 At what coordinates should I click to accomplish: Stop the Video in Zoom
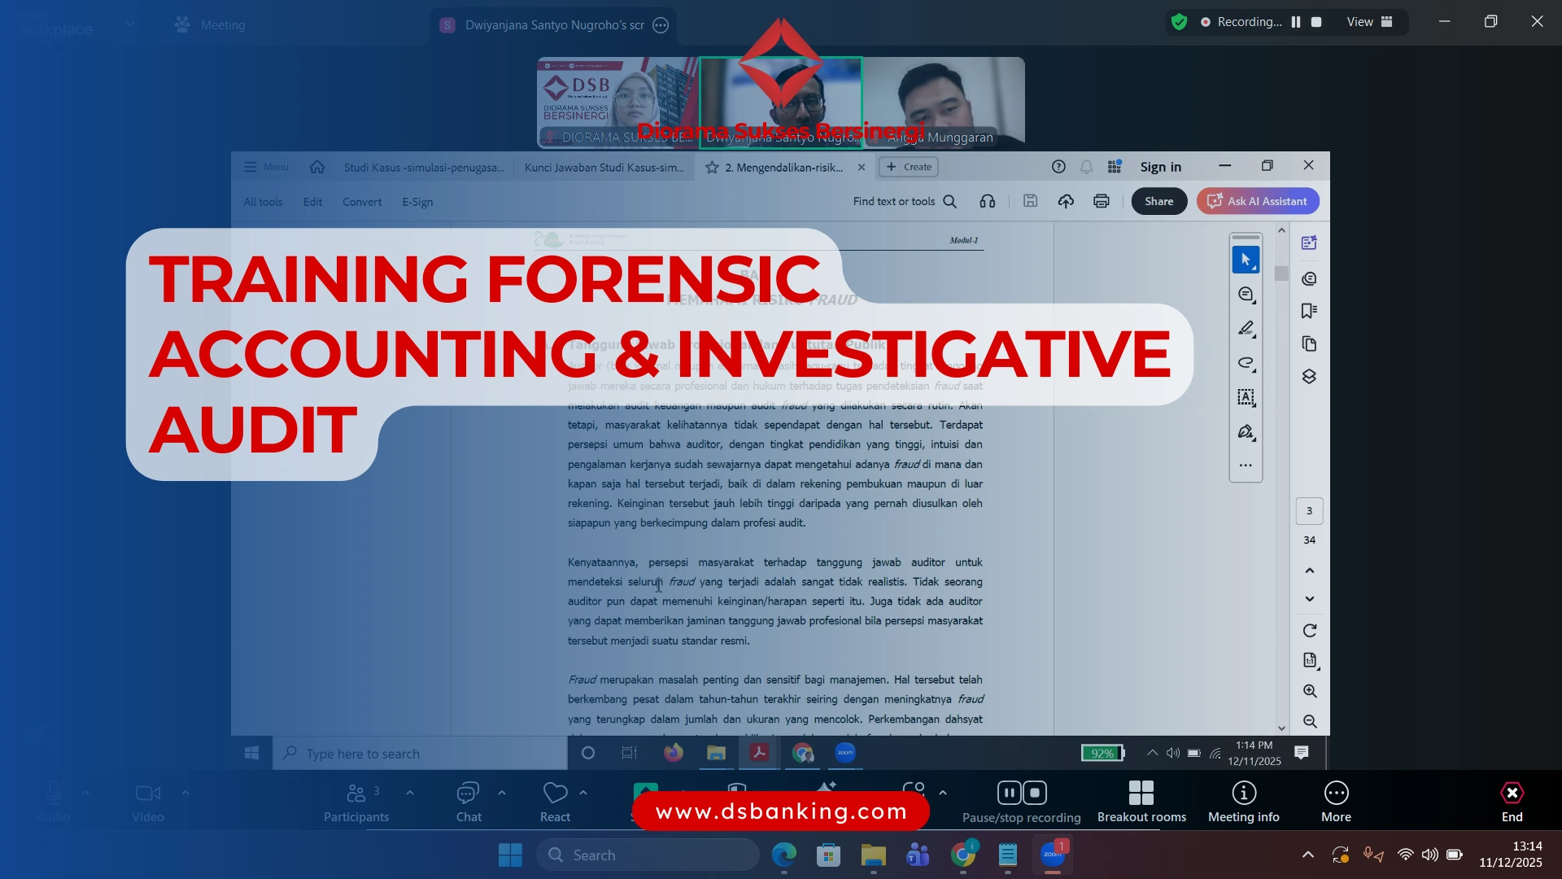(x=147, y=795)
